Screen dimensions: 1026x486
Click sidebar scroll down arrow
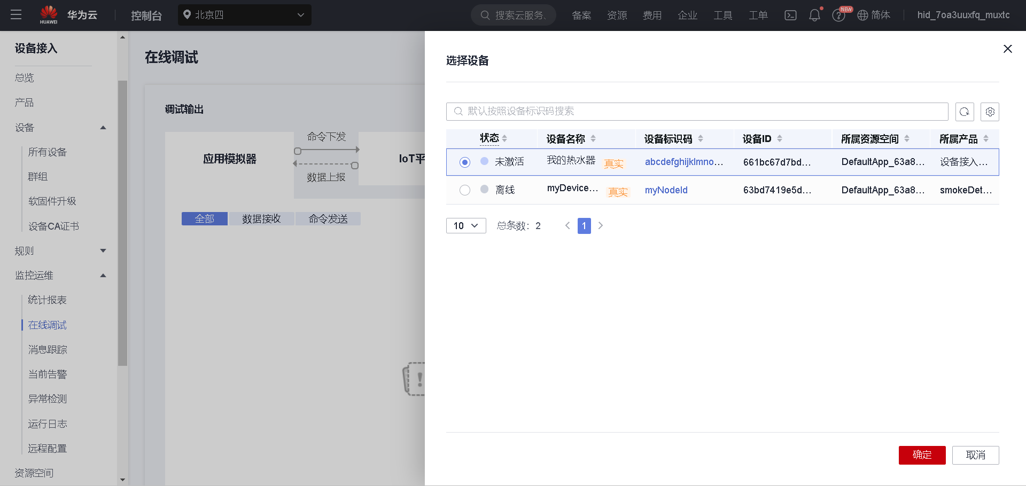tap(122, 480)
